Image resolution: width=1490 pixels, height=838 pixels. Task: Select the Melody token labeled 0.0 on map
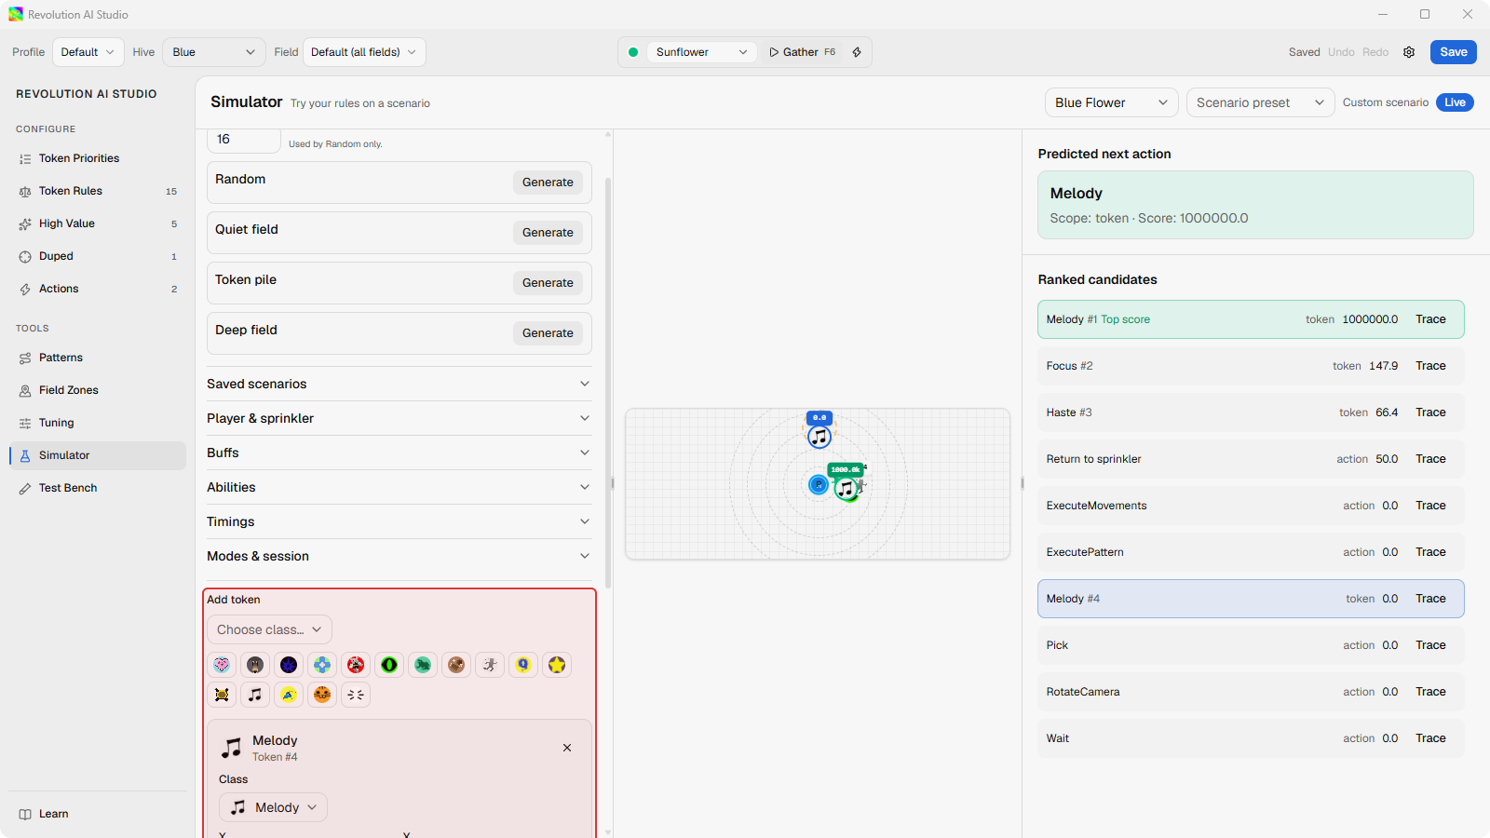(x=819, y=436)
